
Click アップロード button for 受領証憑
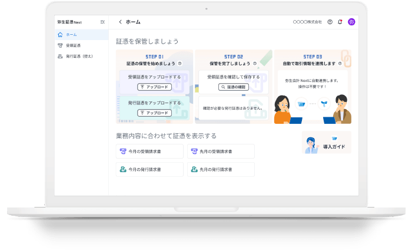tap(154, 87)
